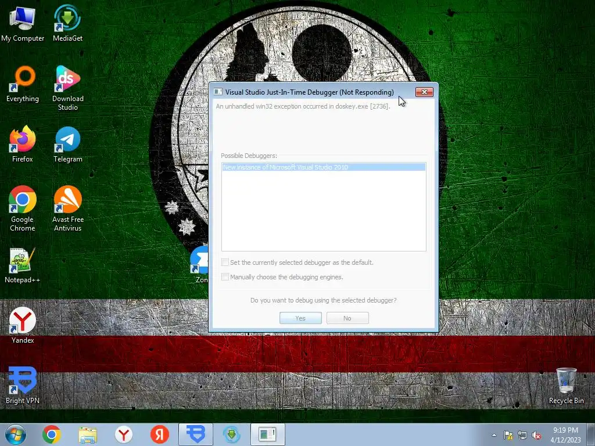Screen dimensions: 595x446
Task: Open Windows Explorer from the taskbar
Action: pyautogui.click(x=88, y=434)
